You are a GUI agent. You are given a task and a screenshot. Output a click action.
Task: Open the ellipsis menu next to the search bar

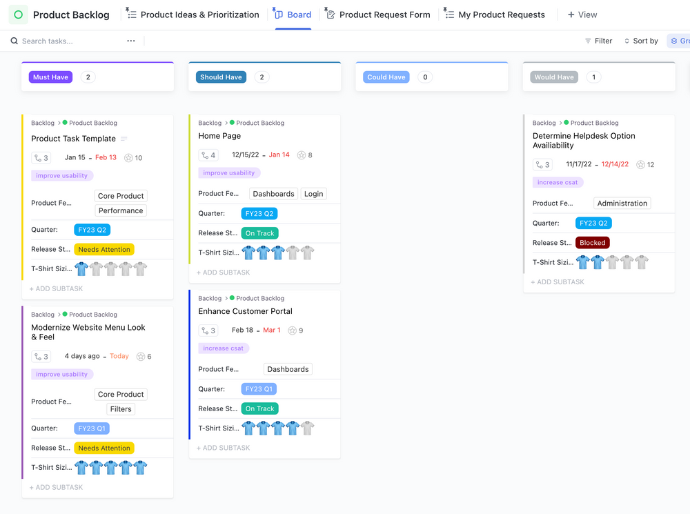[x=130, y=41]
